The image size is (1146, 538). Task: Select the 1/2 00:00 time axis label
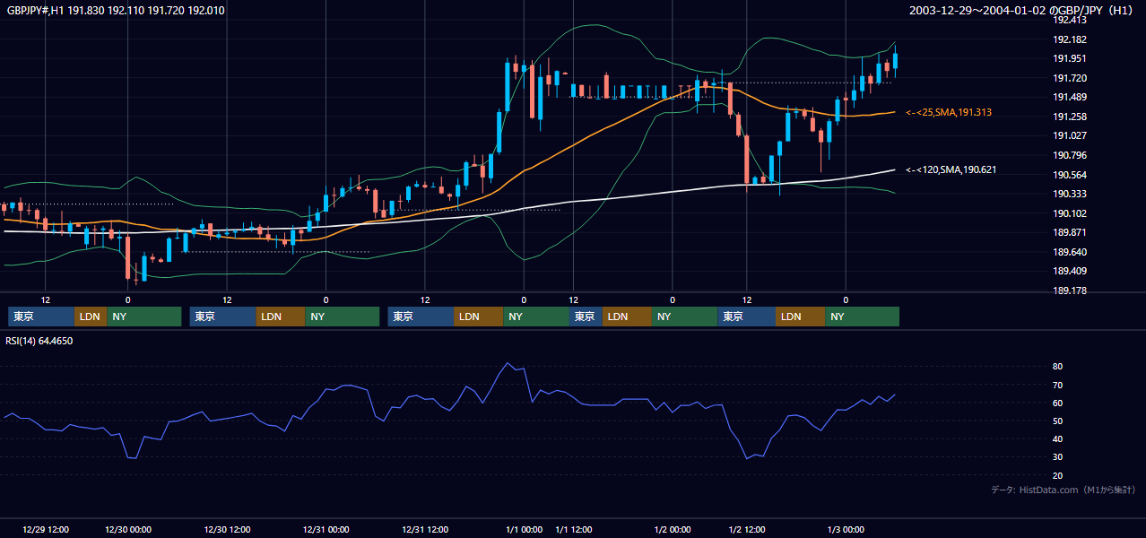(673, 529)
